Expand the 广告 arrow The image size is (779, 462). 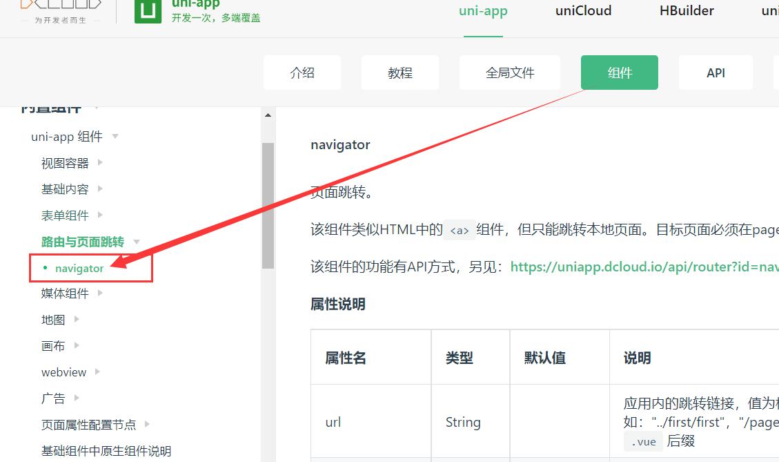coord(77,397)
